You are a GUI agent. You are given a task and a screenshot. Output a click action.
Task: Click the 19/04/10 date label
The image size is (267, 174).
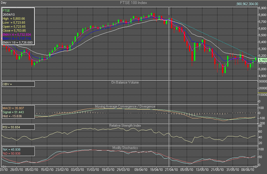[x=156, y=170]
